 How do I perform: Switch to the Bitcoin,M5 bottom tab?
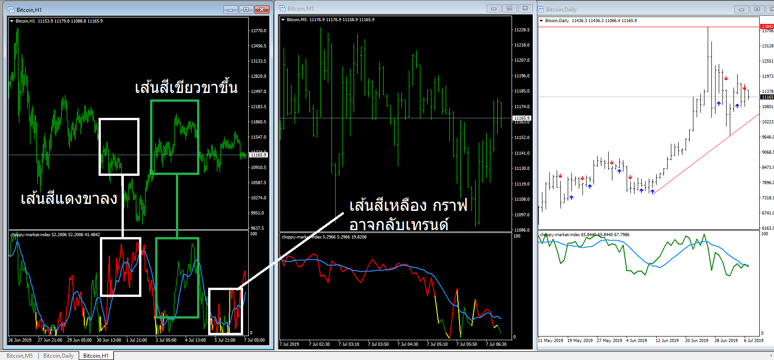(x=19, y=355)
